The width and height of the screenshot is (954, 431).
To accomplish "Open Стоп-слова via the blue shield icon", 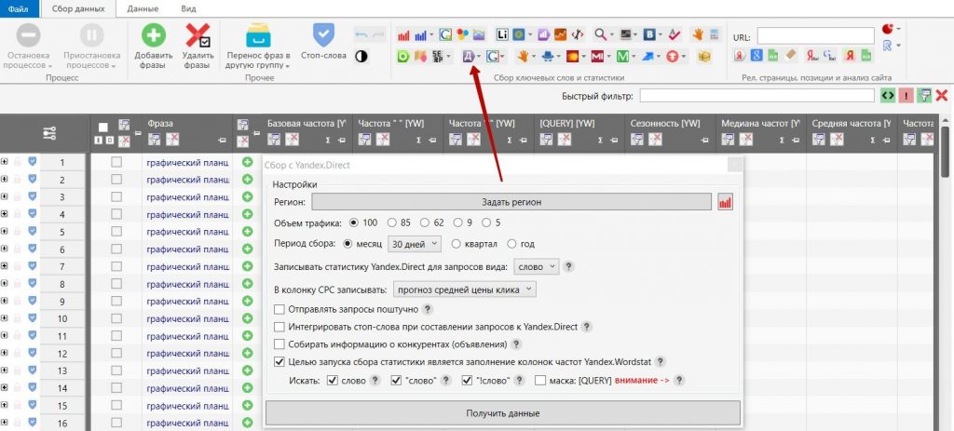I will pyautogui.click(x=322, y=37).
